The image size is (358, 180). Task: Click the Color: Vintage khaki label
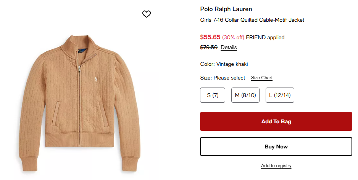tap(224, 64)
